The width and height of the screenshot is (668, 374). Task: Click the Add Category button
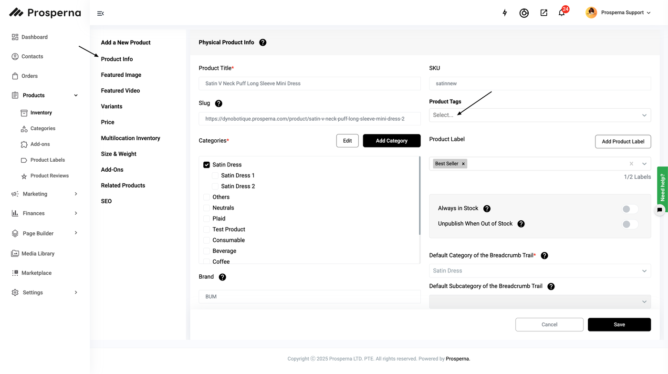coord(391,141)
